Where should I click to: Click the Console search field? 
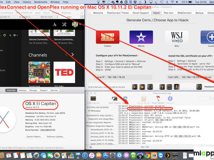206,99
